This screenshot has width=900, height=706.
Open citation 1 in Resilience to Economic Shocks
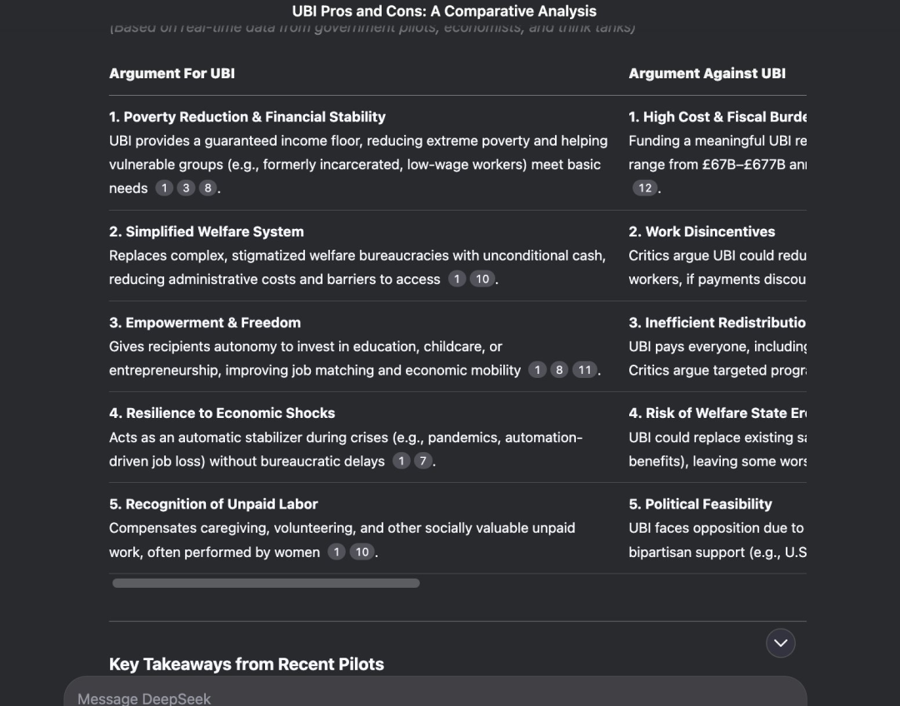coord(401,461)
